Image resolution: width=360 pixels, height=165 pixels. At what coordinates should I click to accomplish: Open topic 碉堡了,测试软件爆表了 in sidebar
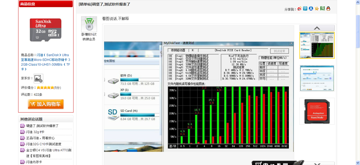click(x=42, y=126)
